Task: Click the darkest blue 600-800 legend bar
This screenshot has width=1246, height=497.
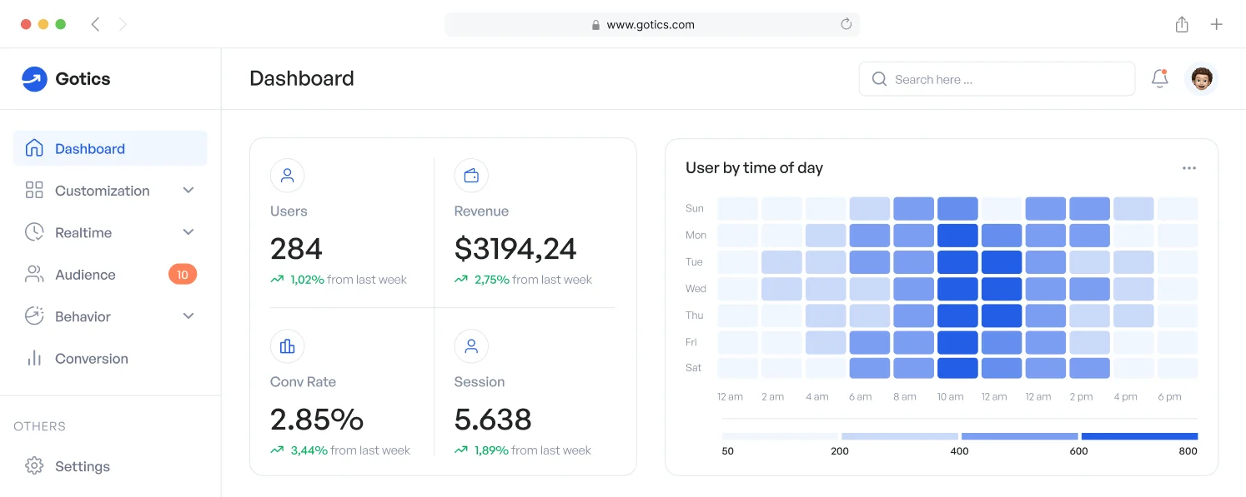Action: point(1138,436)
